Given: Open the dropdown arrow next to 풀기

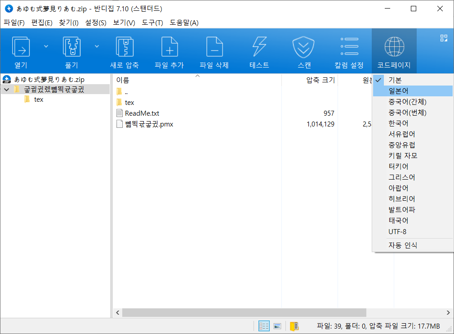Looking at the screenshot, I should (x=97, y=46).
